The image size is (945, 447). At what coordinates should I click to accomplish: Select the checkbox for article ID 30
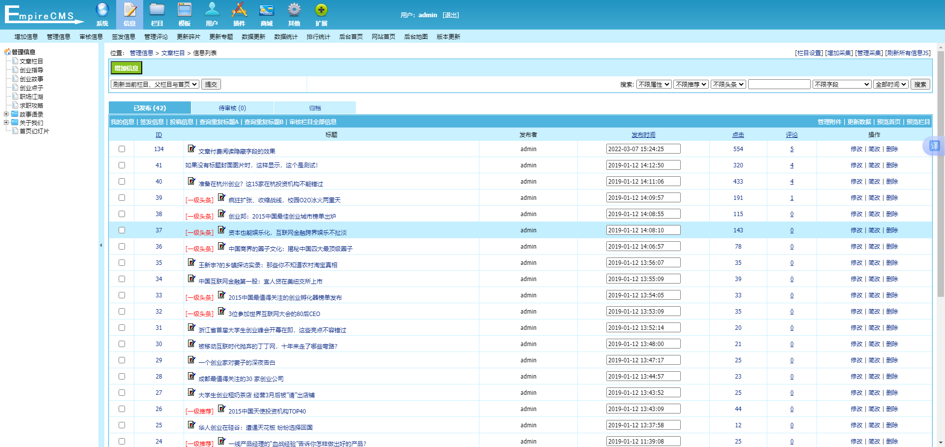point(122,344)
